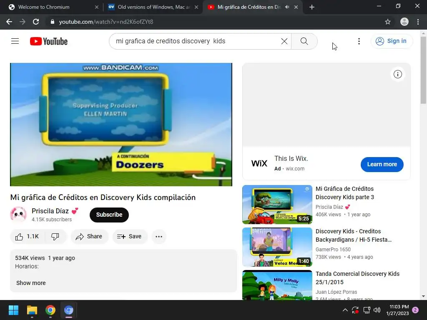Image resolution: width=427 pixels, height=320 pixels.
Task: Select the Mi gráfica de Créditos tab
Action: [x=249, y=7]
